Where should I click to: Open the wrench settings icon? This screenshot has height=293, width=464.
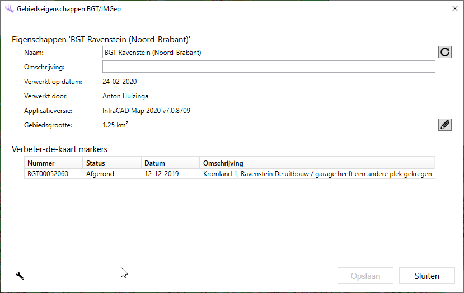[20, 275]
